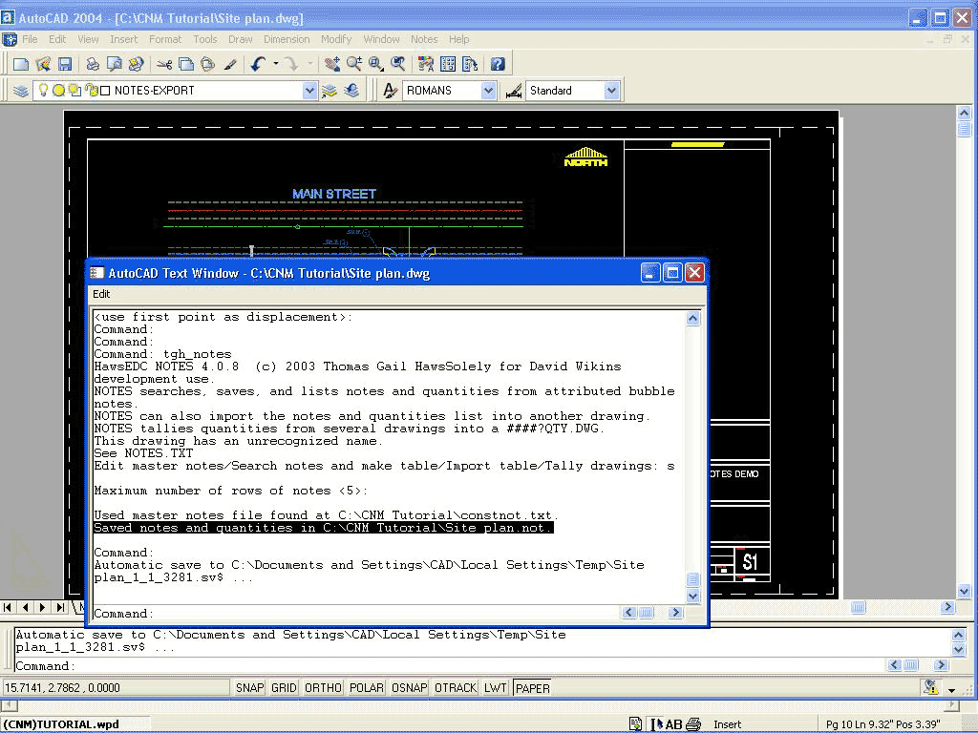The image size is (978, 733).
Task: Open Edit menu in Text Window
Action: [101, 294]
